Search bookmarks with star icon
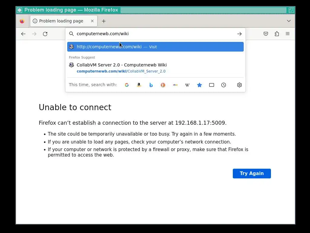Image resolution: width=310 pixels, height=233 pixels. click(200, 85)
